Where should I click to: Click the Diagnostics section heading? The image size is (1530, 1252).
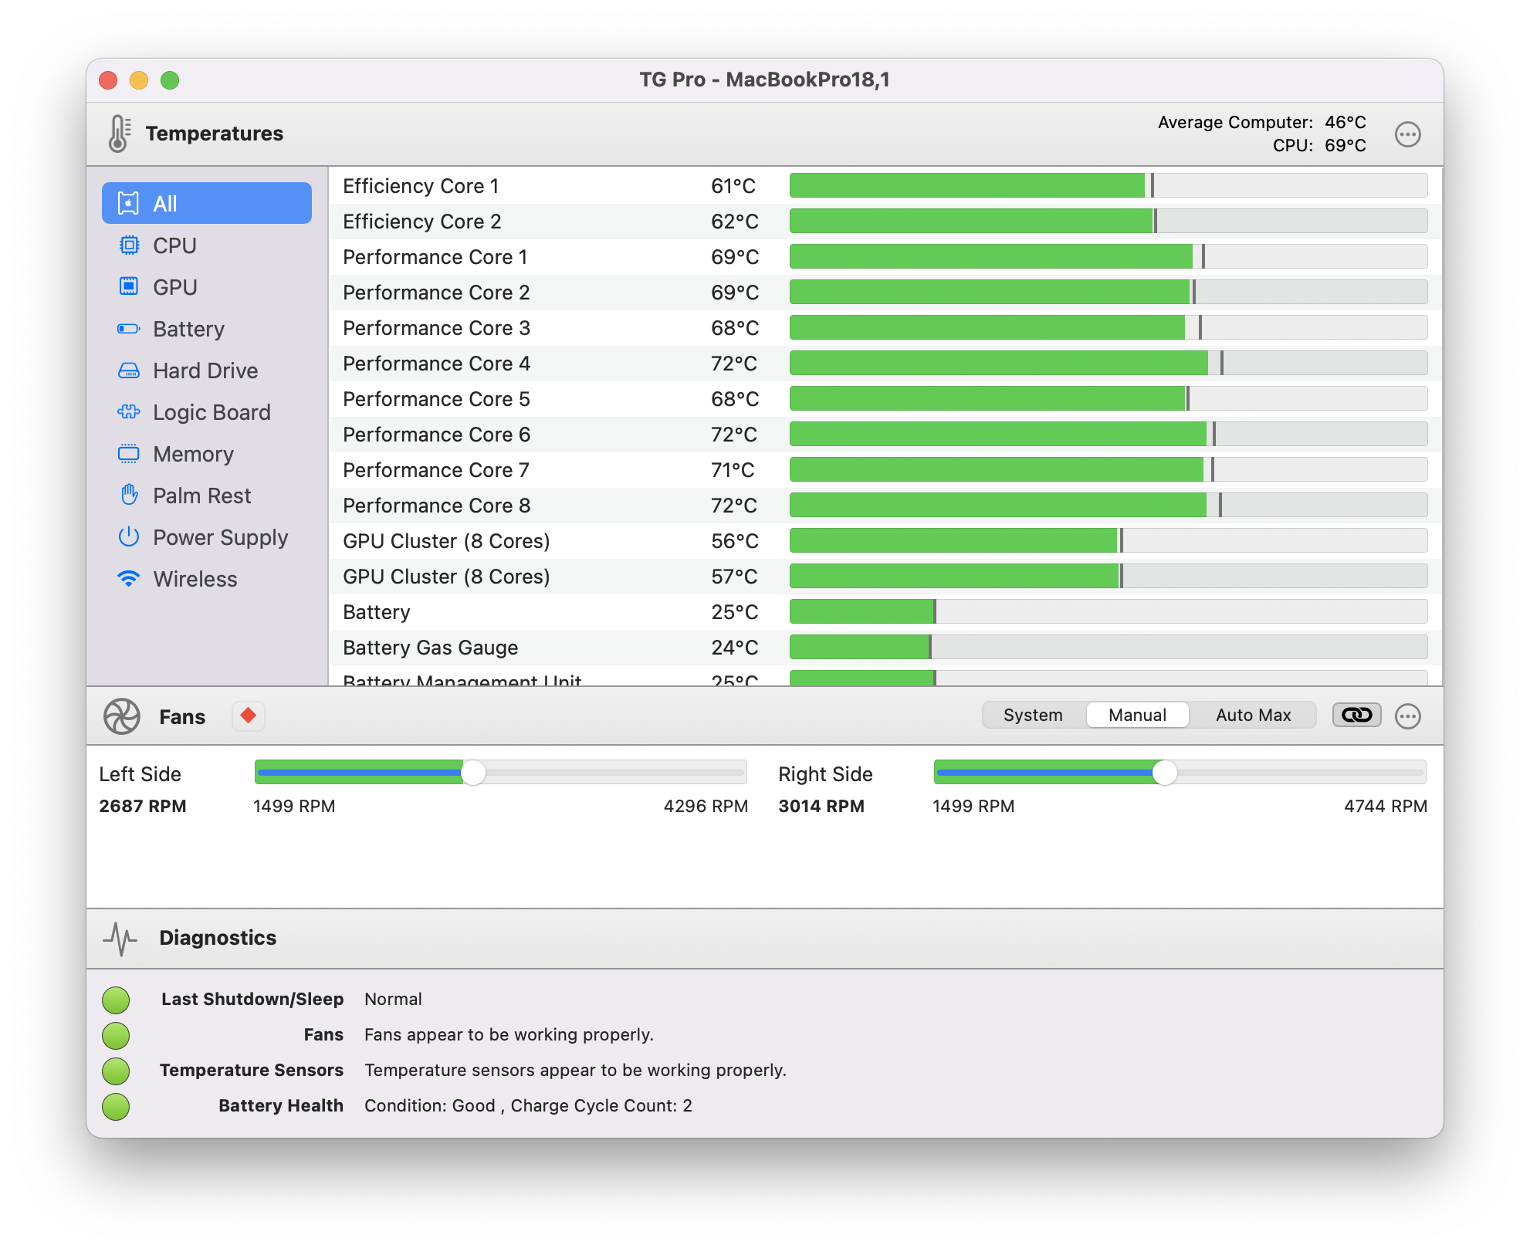point(218,938)
